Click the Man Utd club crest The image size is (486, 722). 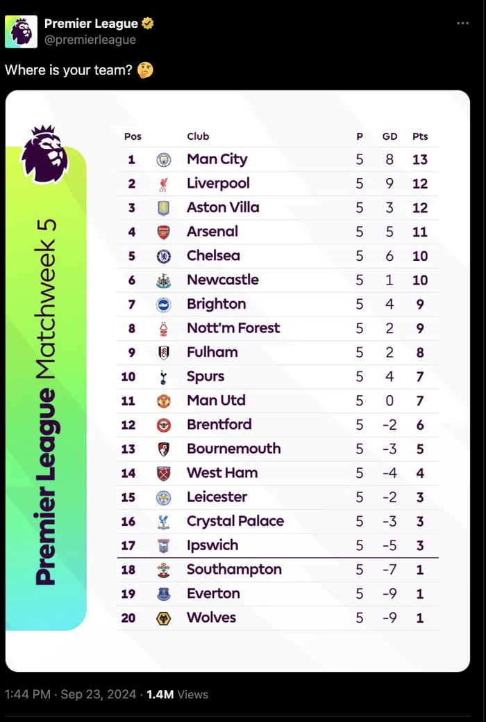coord(164,401)
